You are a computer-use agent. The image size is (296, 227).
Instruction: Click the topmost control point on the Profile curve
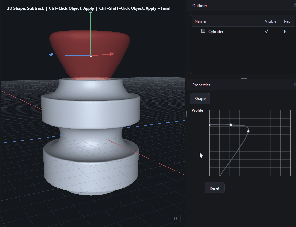click(x=230, y=125)
